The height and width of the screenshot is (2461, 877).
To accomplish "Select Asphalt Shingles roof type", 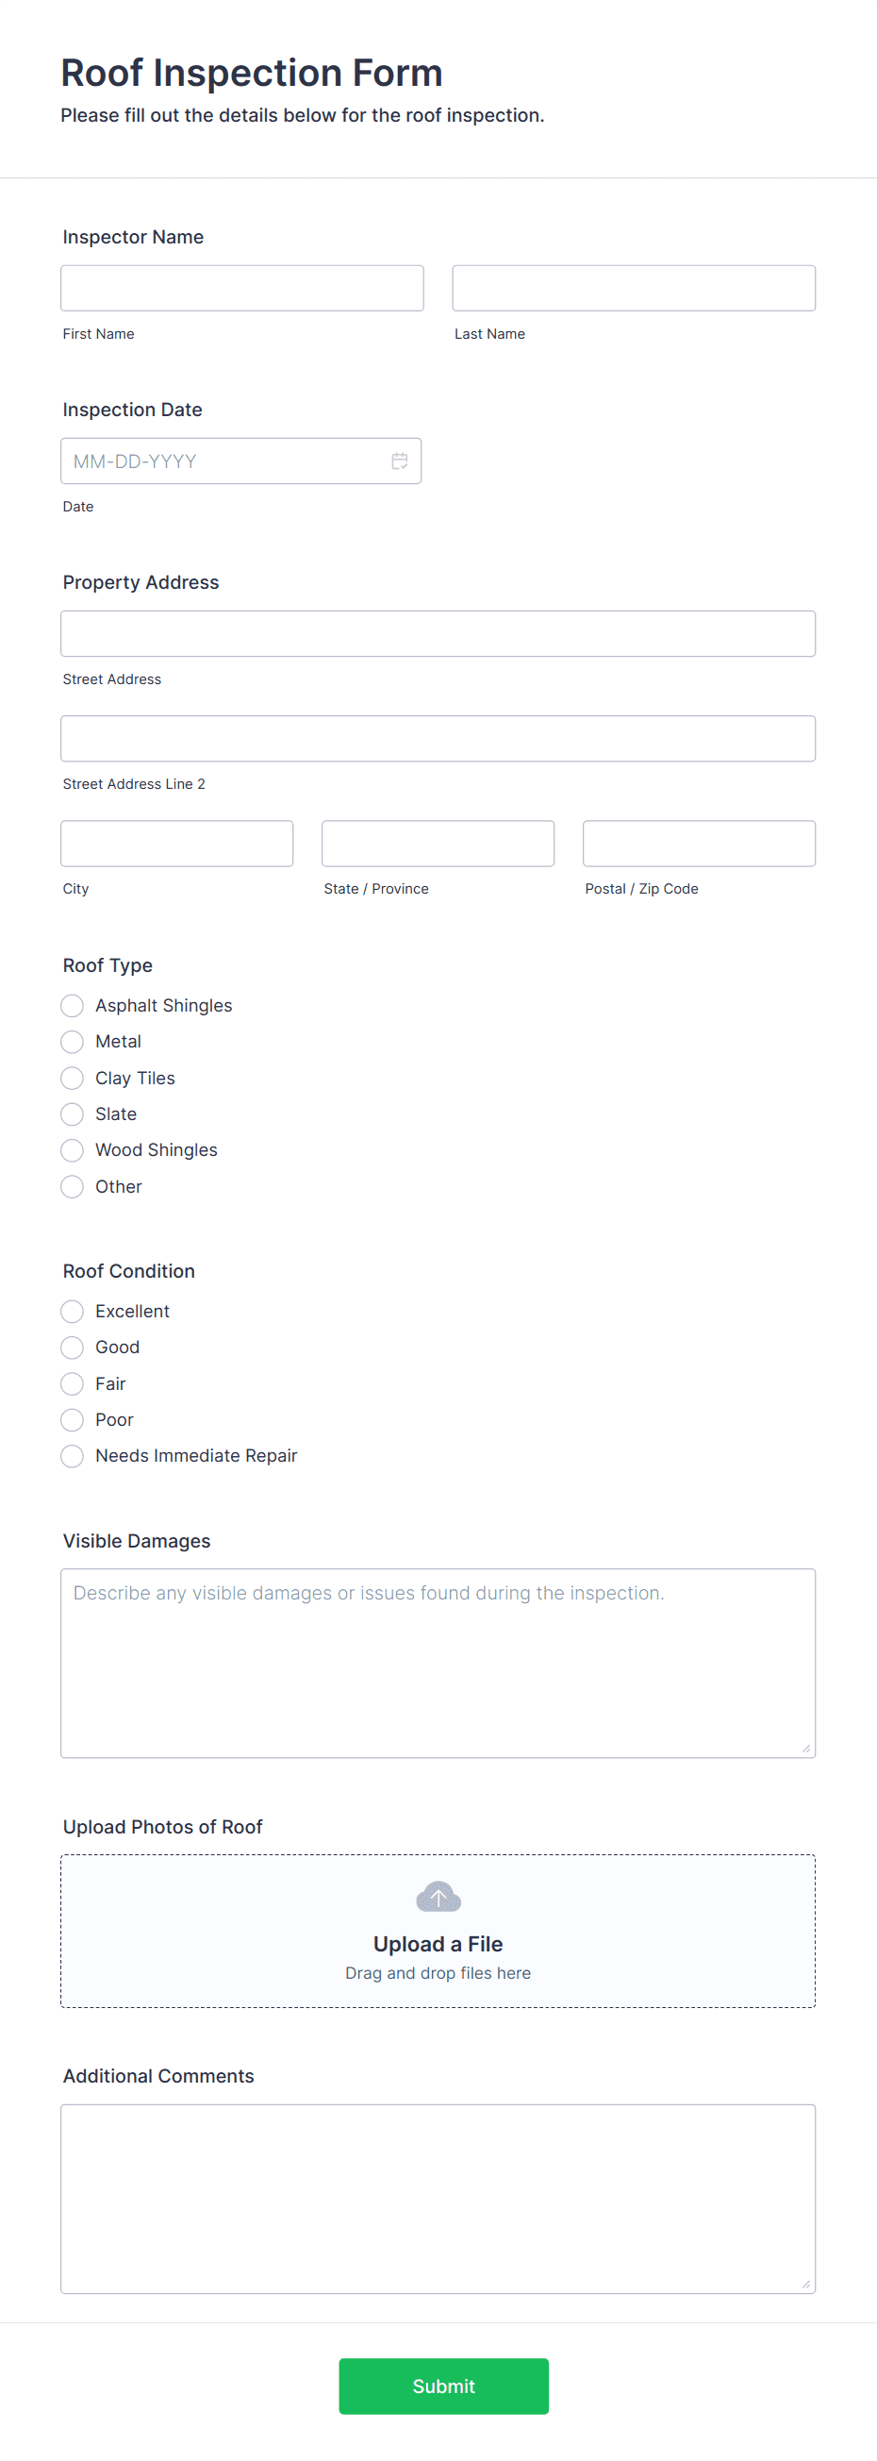I will (72, 1005).
